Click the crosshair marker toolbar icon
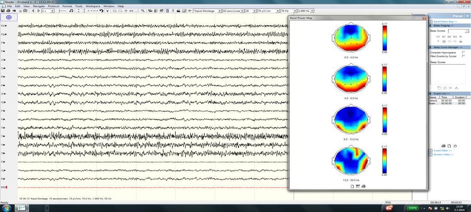This screenshot has width=471, height=212. click(126, 11)
